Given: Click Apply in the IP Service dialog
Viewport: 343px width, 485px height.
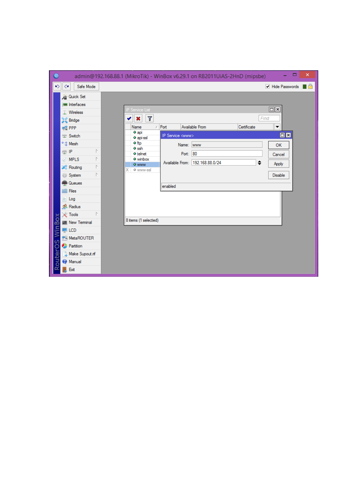Looking at the screenshot, I should point(278,164).
